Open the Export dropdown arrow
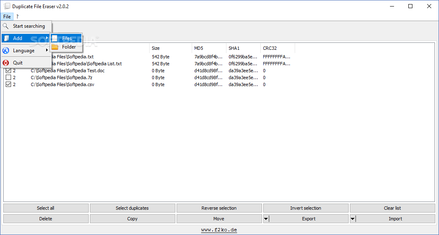Image resolution: width=439 pixels, height=235 pixels. point(266,219)
